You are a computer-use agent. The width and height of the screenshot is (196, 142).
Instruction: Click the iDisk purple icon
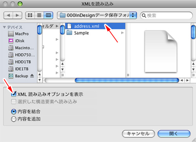pos(11,41)
